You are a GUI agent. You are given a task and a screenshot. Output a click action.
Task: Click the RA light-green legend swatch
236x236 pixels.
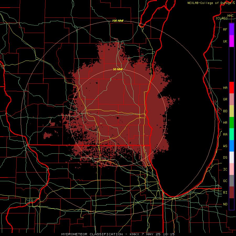232,134
